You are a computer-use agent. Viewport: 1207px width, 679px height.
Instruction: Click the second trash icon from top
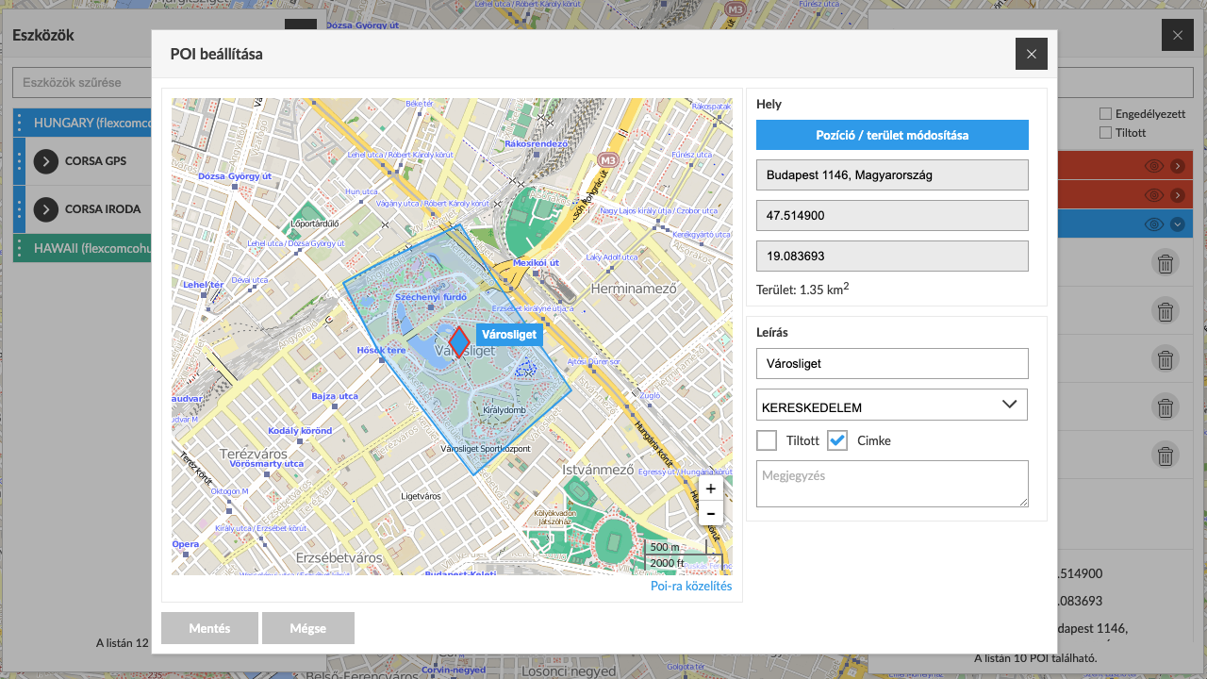coord(1166,310)
